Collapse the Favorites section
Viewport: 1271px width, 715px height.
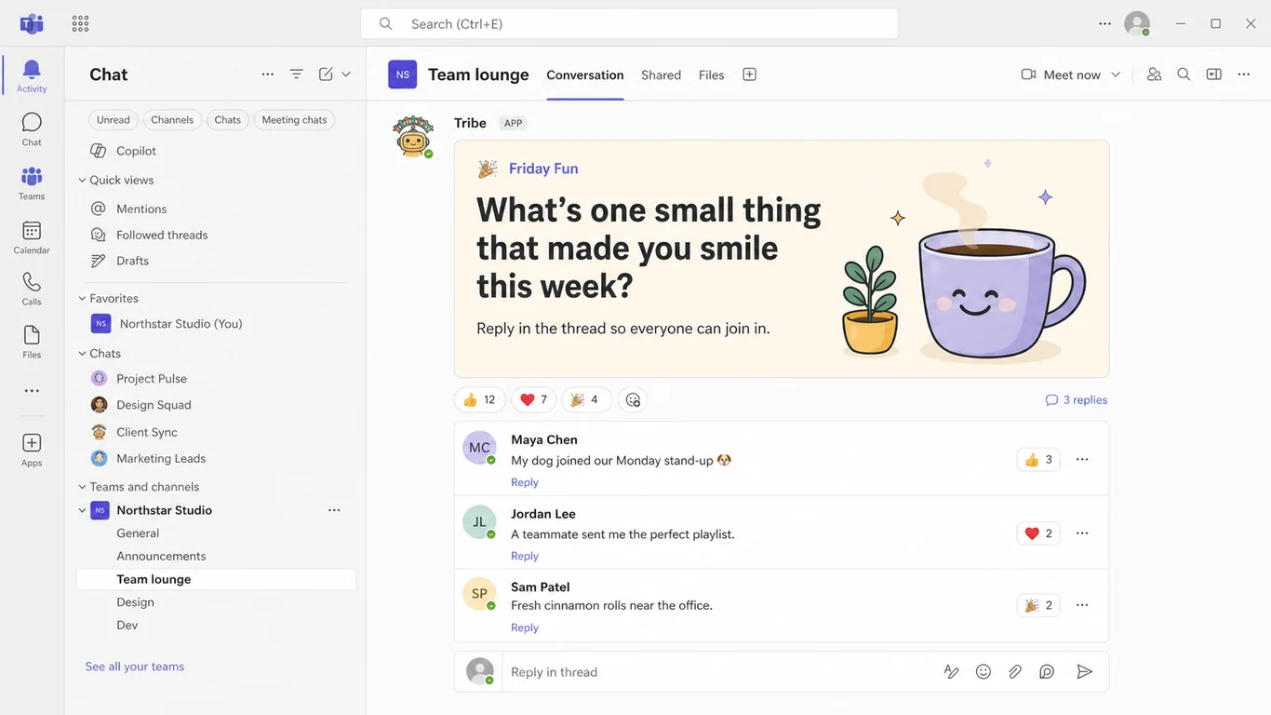(82, 299)
